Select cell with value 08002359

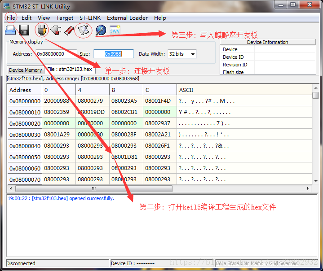(x=59, y=112)
